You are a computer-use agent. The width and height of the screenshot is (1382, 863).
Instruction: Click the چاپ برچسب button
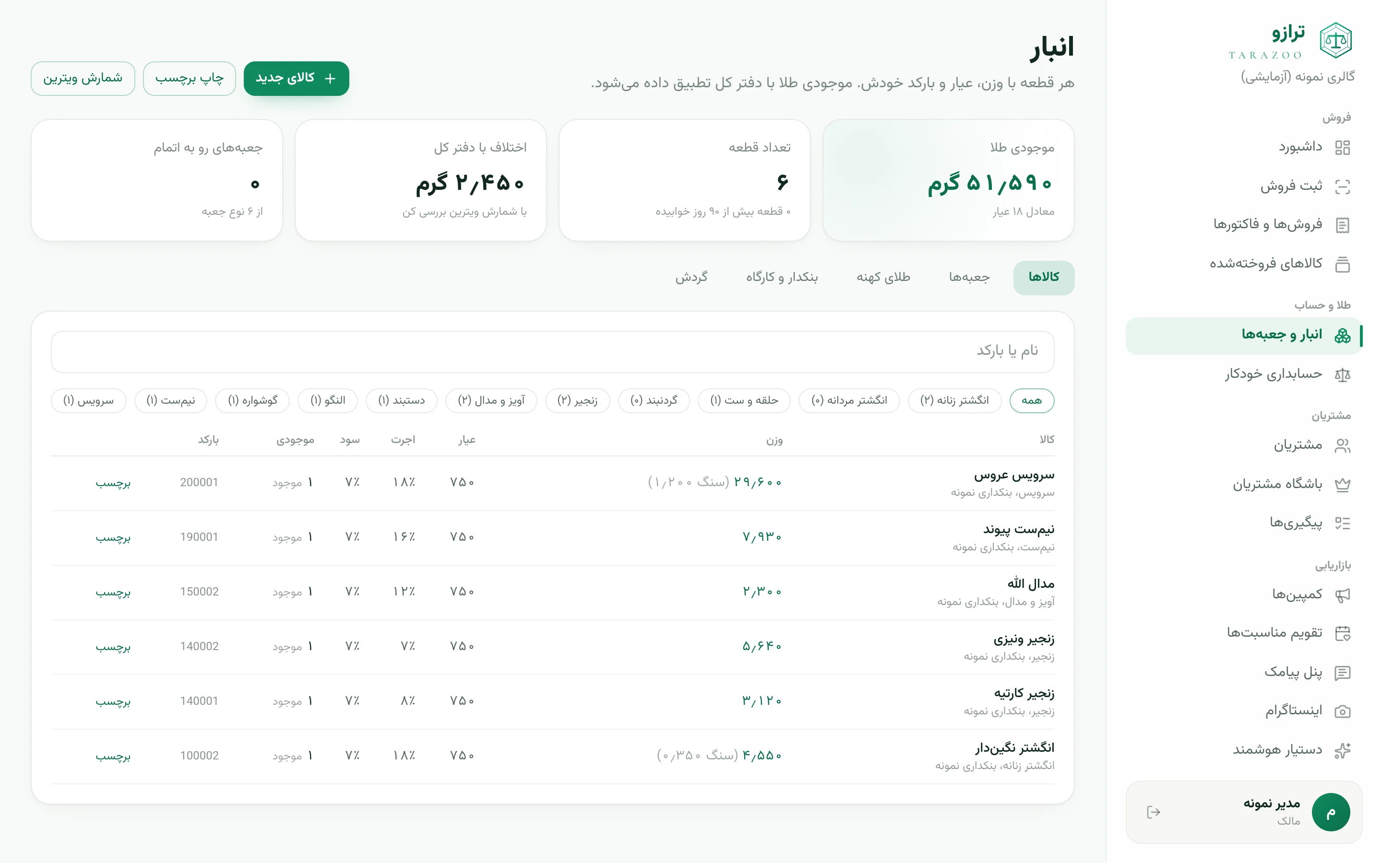pyautogui.click(x=189, y=79)
